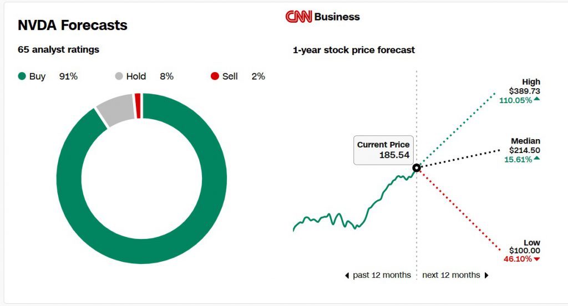Click the right arrow after next 12 months
Screen dimensions: 568x306
[x=486, y=275]
